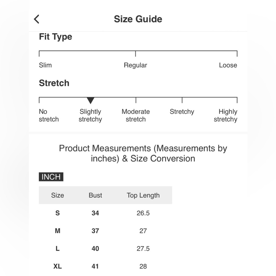The height and width of the screenshot is (276, 276).
Task: Click the Slightly stretchy label
Action: (x=90, y=115)
